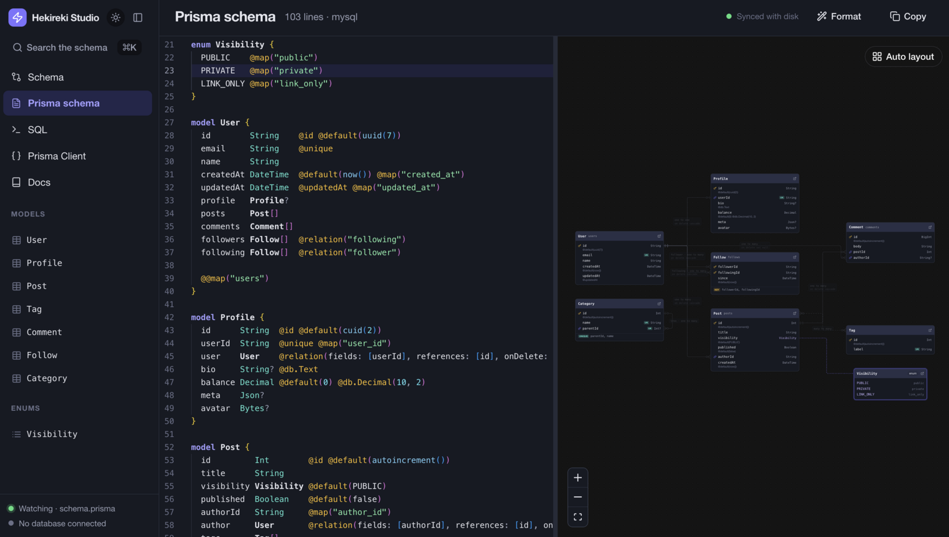Click the '103 lines · mysql' label
This screenshot has height=537, width=949.
tap(321, 17)
